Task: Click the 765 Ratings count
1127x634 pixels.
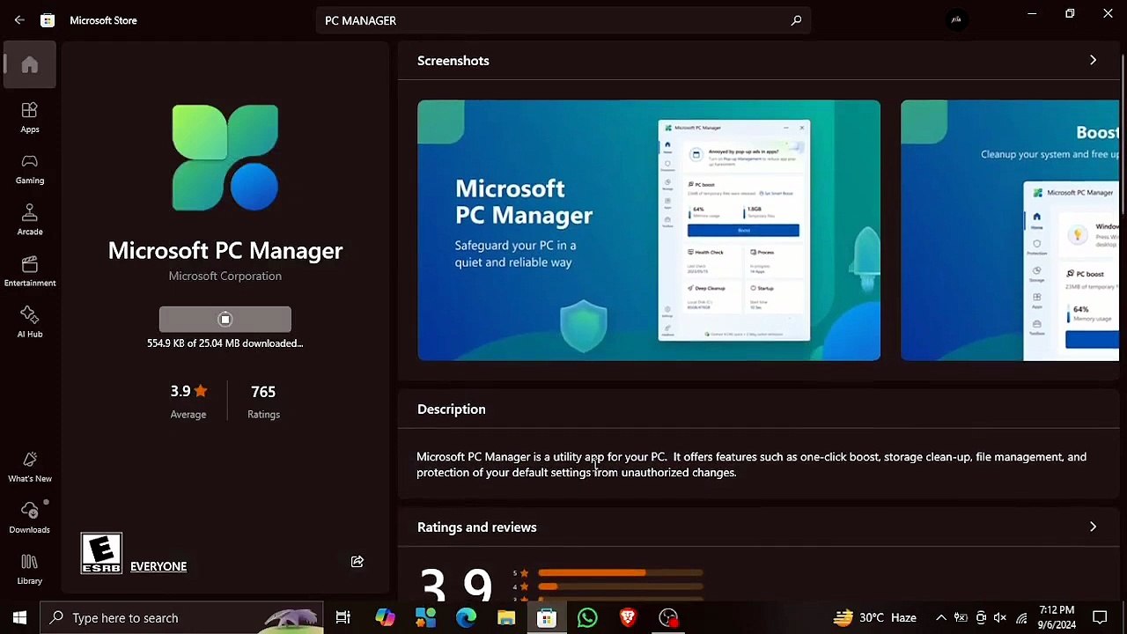Action: [263, 401]
